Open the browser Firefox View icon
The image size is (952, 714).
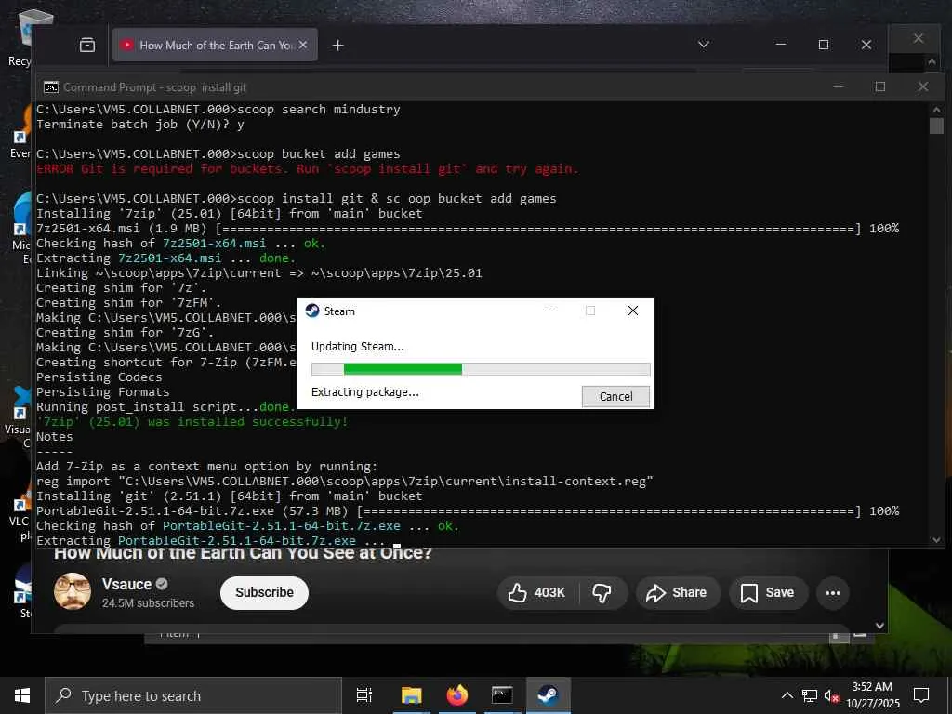click(x=87, y=45)
